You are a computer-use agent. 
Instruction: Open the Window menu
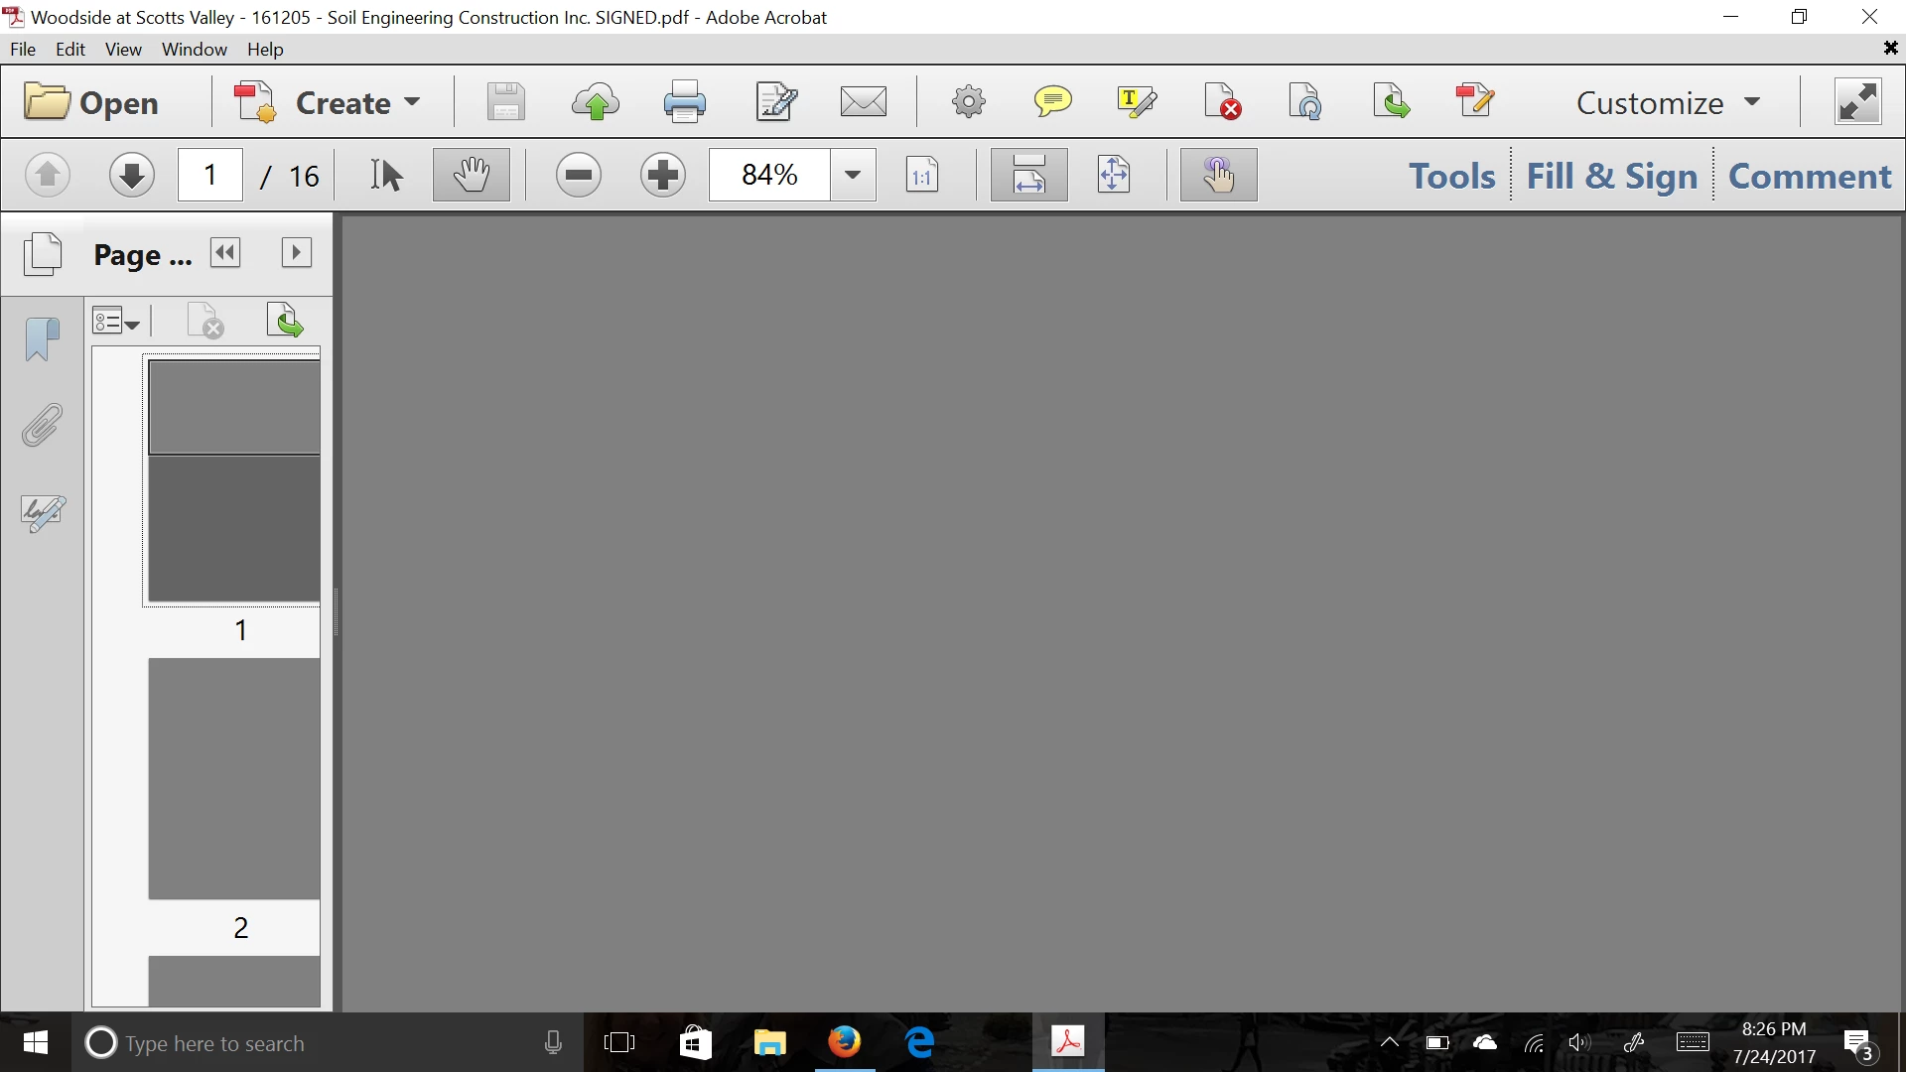194,50
